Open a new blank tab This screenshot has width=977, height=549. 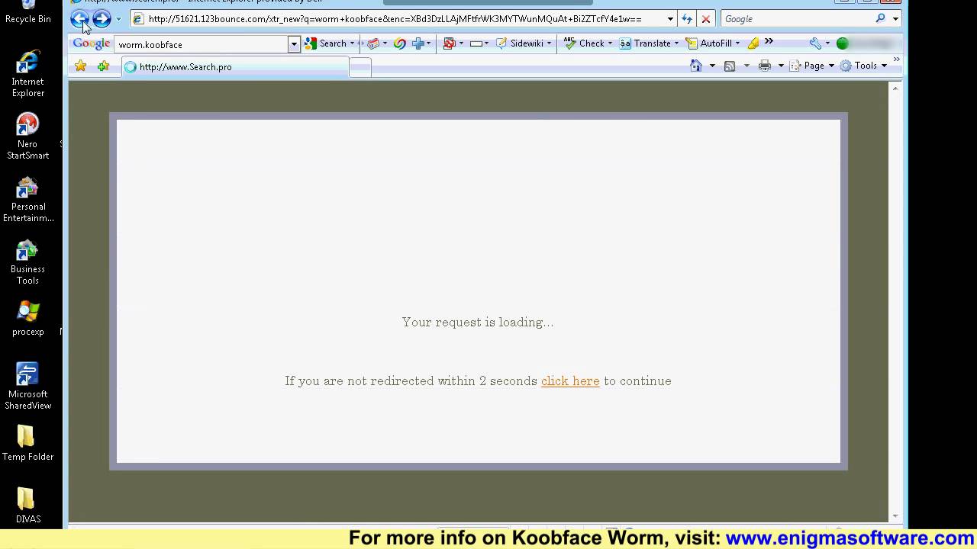click(x=360, y=67)
